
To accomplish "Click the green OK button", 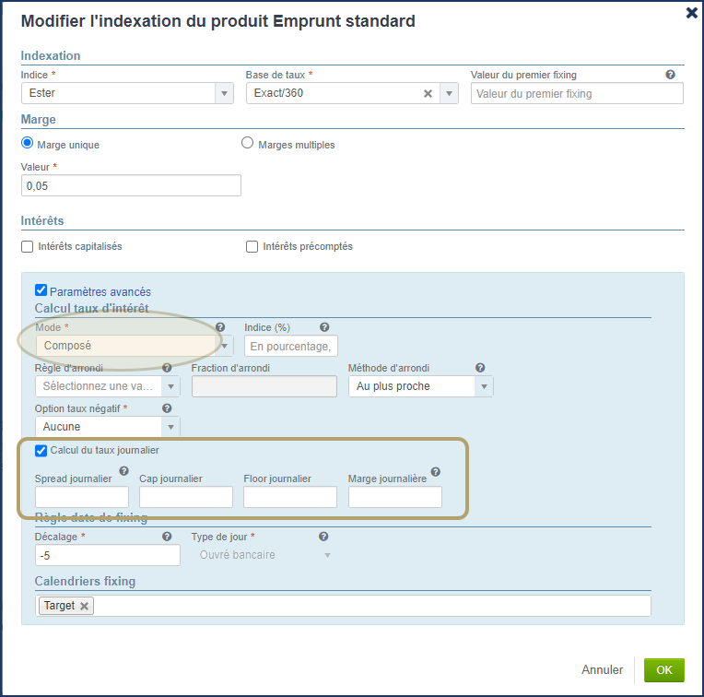I will [x=663, y=670].
